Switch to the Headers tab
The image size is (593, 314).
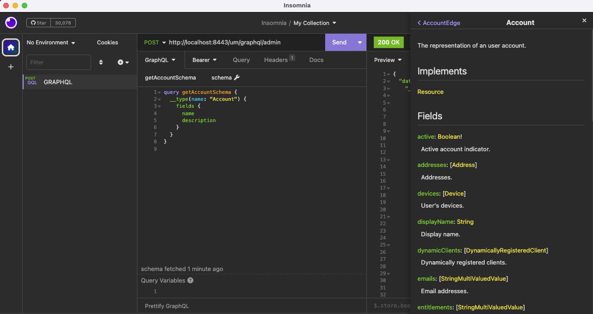[276, 60]
